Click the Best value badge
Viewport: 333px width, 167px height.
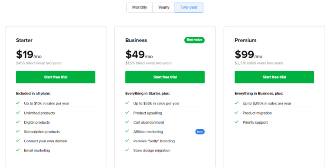[194, 40]
